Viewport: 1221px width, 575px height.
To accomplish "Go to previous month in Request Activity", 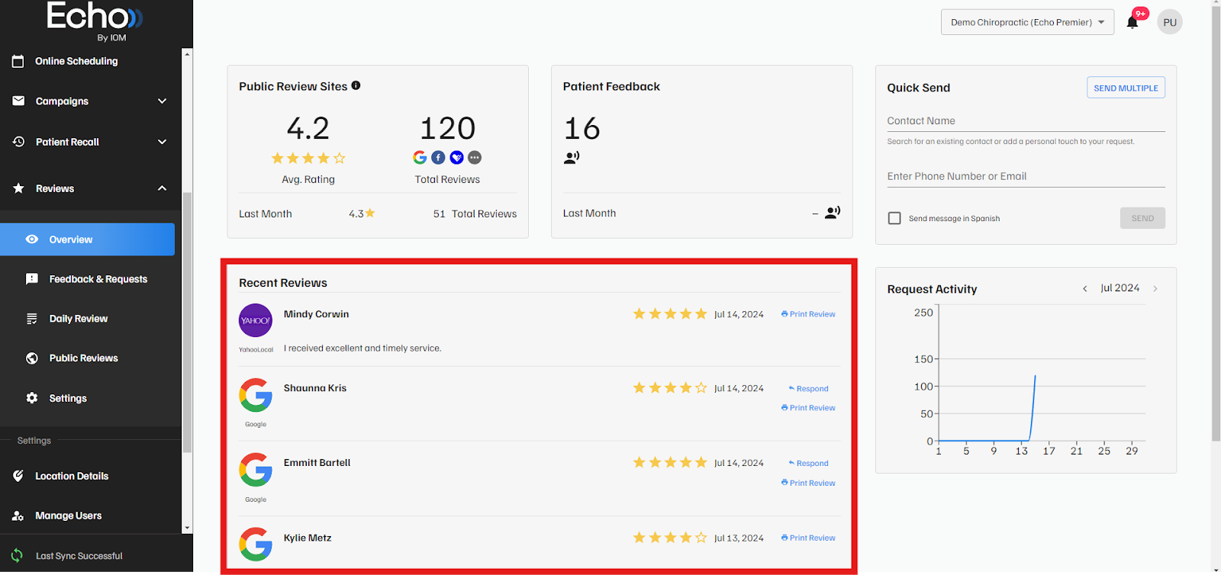I will [1084, 288].
